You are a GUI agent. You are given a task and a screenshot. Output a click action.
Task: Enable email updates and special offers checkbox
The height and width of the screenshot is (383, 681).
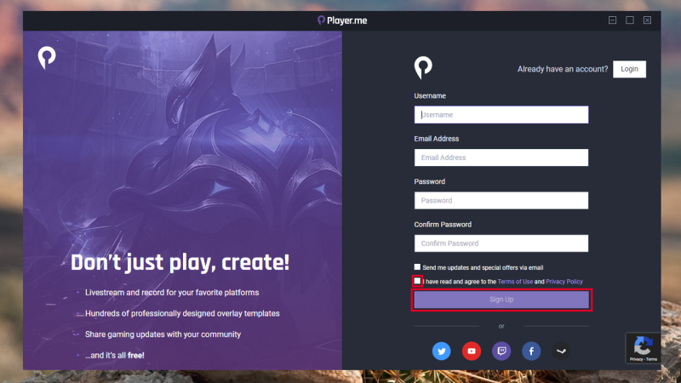[417, 266]
